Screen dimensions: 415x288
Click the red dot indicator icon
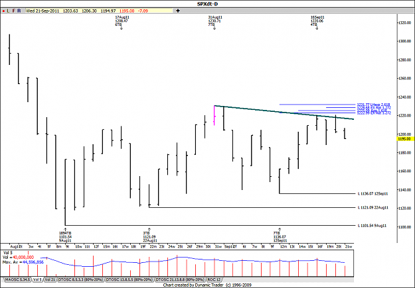(x=4, y=11)
